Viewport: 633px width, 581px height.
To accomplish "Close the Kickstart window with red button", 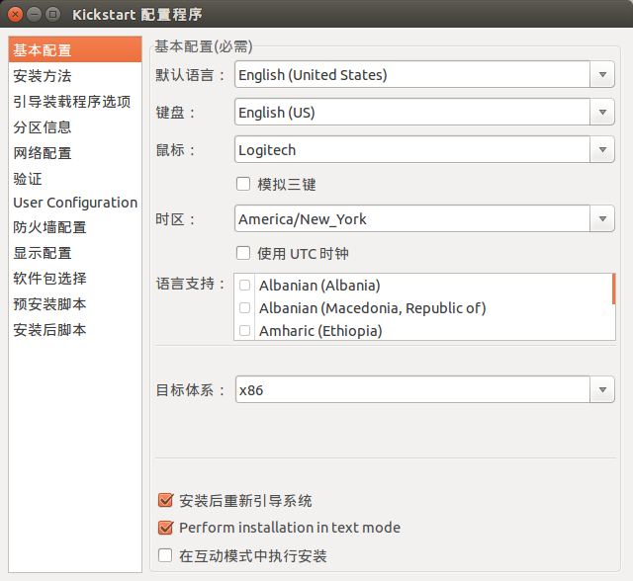I will point(15,15).
